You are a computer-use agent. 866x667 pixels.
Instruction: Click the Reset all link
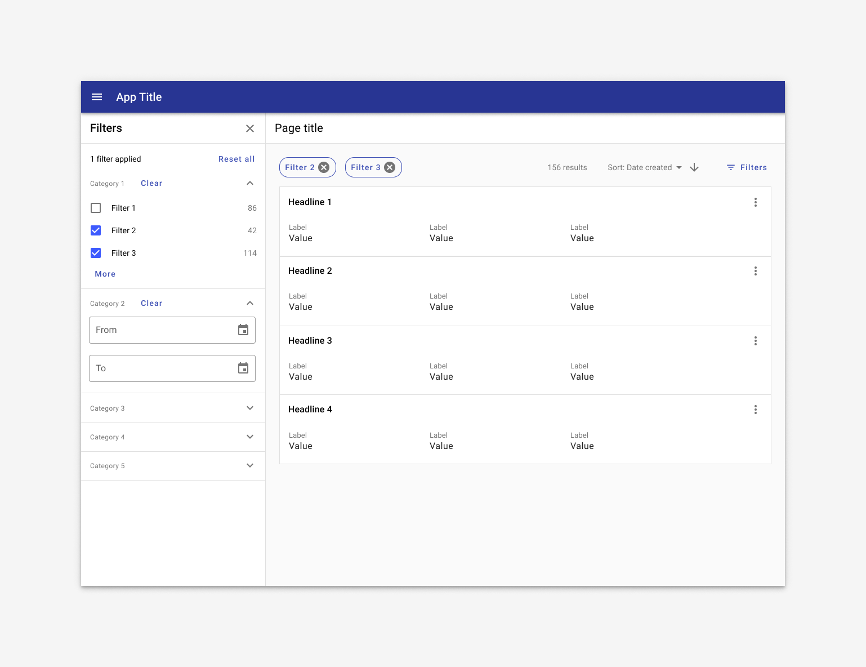pos(236,159)
